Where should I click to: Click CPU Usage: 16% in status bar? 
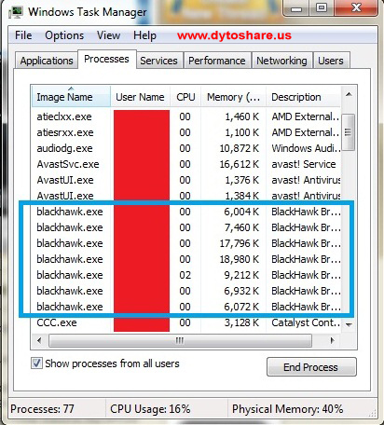tap(150, 409)
